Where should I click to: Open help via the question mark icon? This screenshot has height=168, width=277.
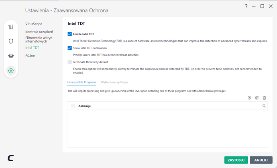[246, 6]
